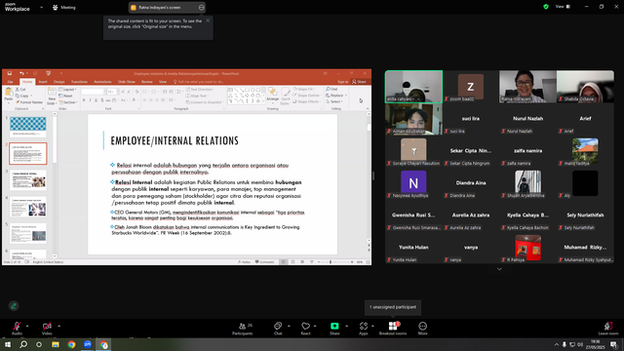Click the PowerPoint Insert tab
The width and height of the screenshot is (624, 351).
pos(43,82)
